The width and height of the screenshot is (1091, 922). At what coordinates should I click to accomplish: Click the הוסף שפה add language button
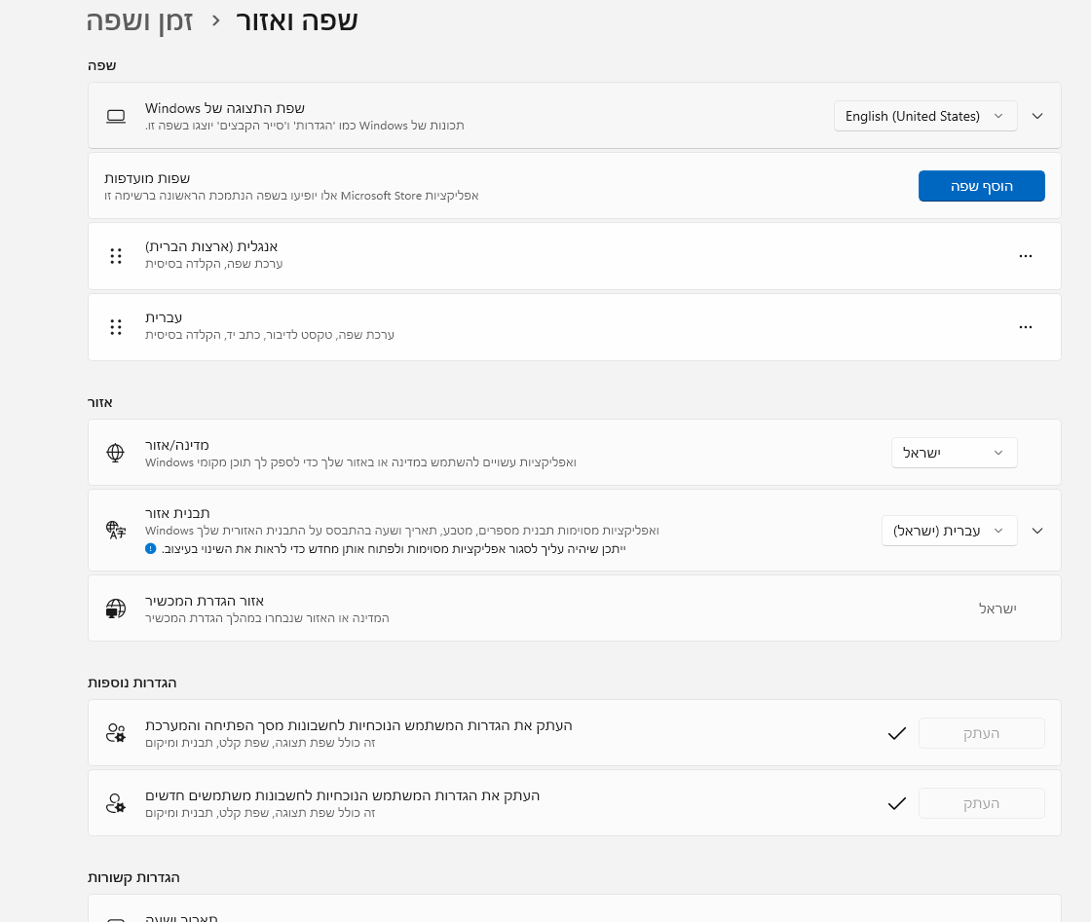(x=981, y=186)
